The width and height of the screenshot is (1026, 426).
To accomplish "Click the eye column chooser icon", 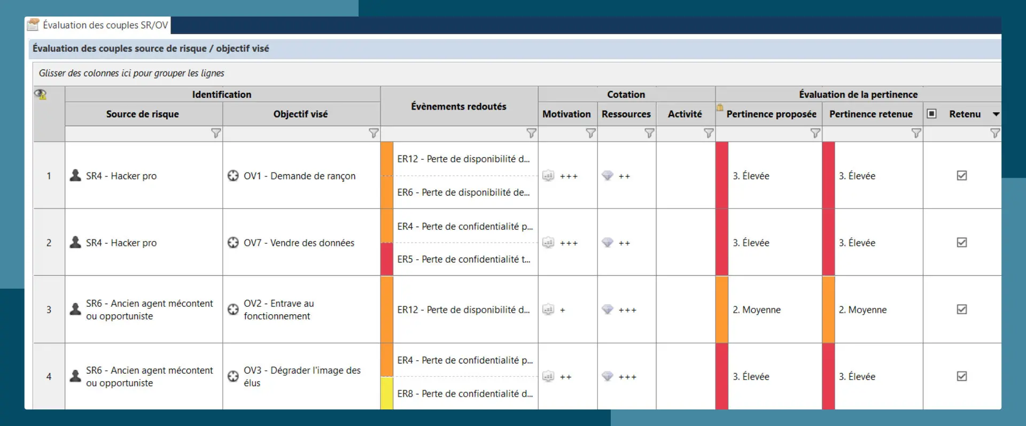I will pos(41,95).
